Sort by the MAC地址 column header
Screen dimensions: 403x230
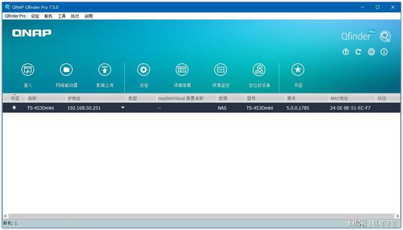coord(352,98)
